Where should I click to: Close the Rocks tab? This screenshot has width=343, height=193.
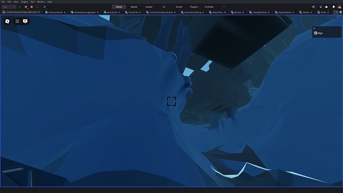(328, 12)
